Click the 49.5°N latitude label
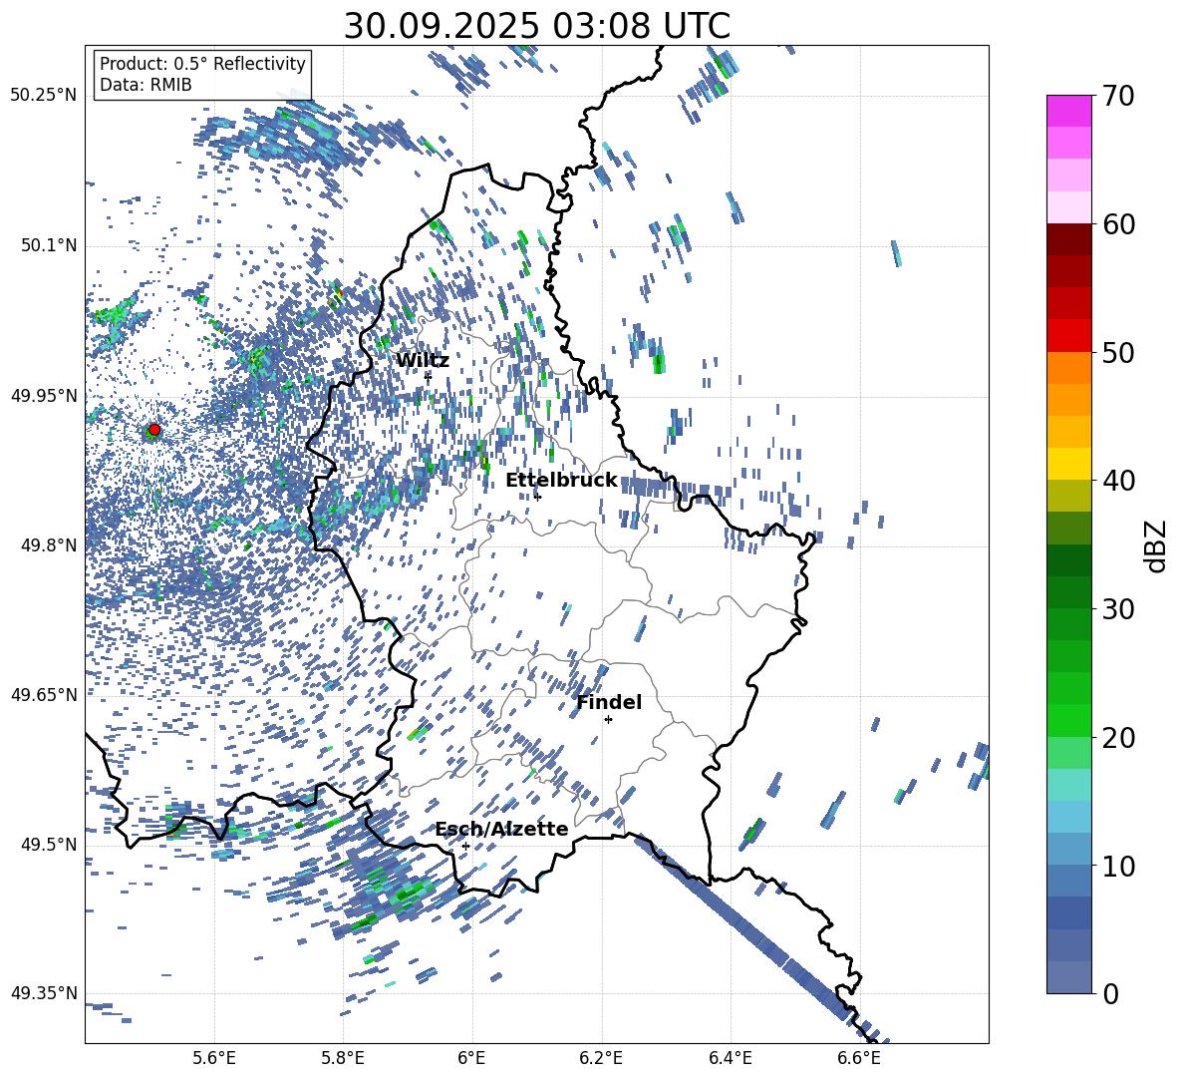The width and height of the screenshot is (1180, 1078). (48, 845)
